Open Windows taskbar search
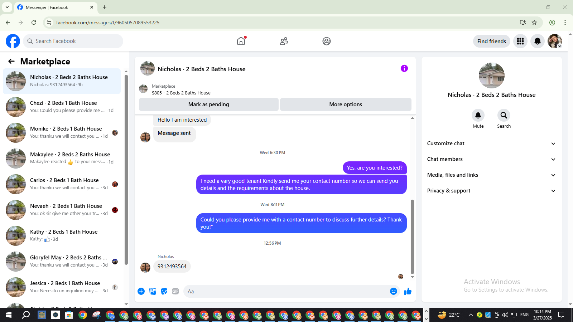 [x=26, y=315]
